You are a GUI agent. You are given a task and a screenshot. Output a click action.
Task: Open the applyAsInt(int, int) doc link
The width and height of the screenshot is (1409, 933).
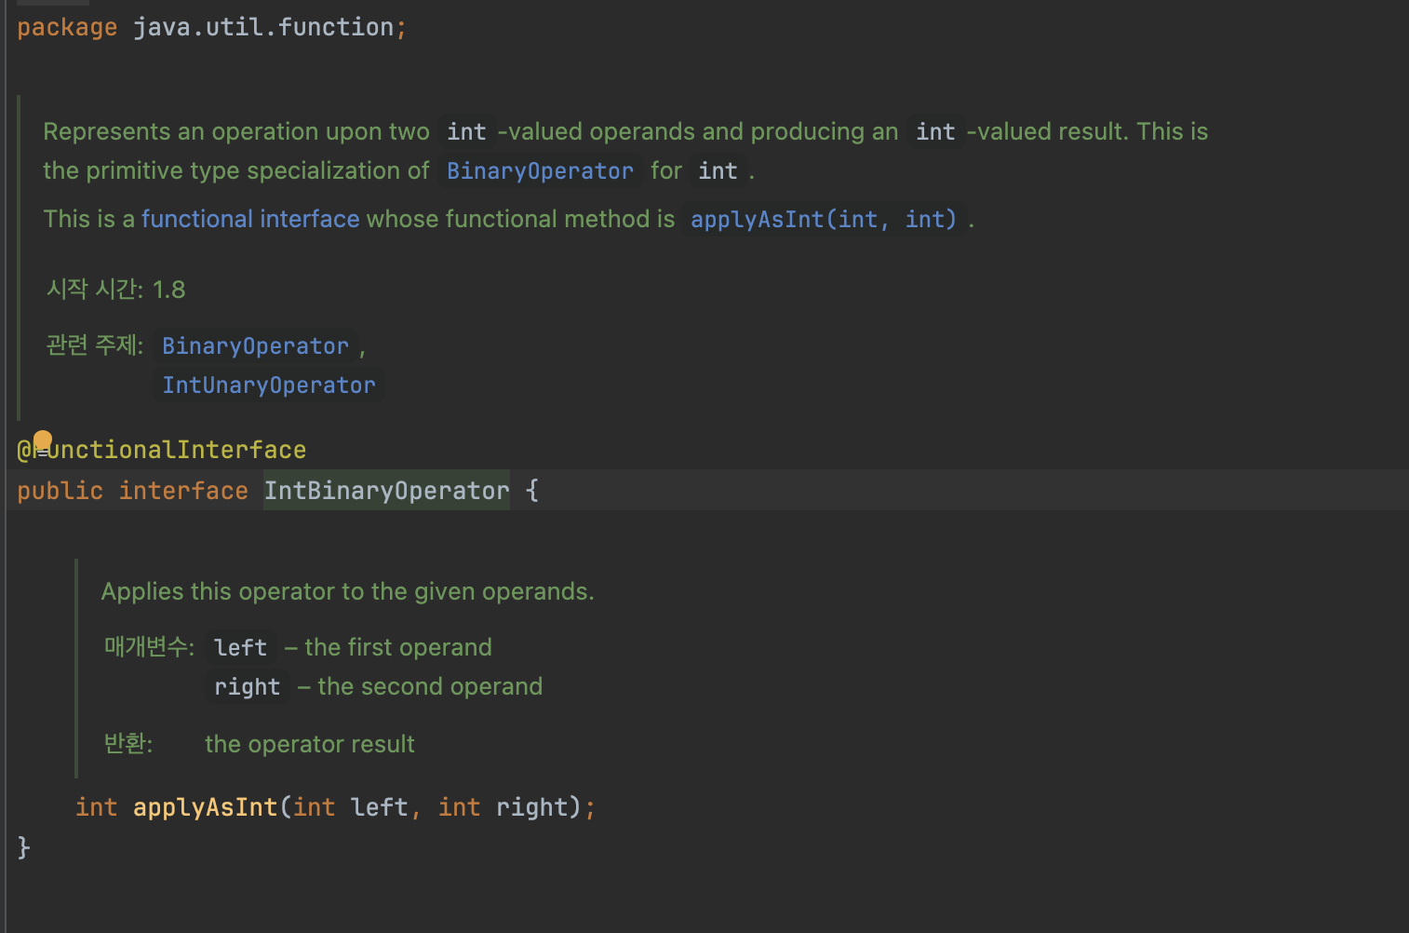824,220
